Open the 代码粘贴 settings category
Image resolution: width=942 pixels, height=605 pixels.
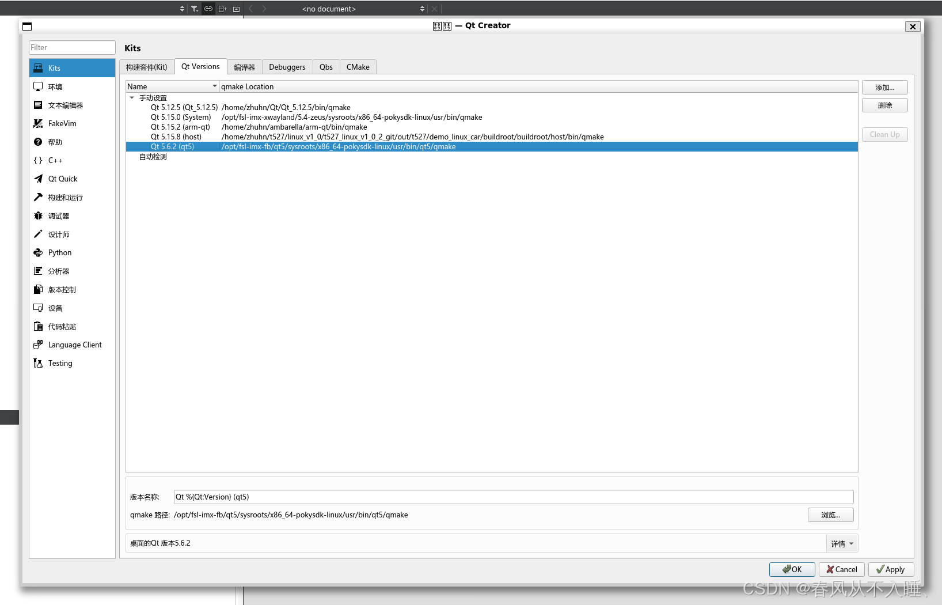click(x=72, y=326)
